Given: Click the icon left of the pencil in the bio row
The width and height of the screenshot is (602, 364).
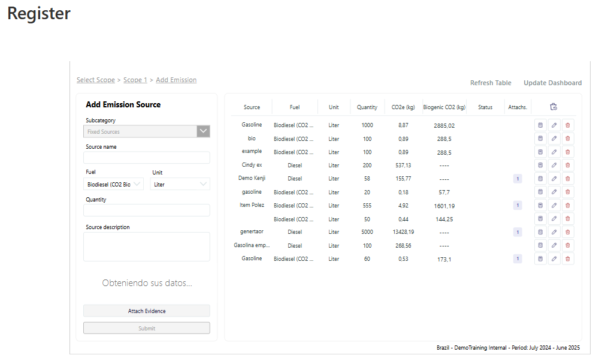Looking at the screenshot, I should tap(540, 139).
